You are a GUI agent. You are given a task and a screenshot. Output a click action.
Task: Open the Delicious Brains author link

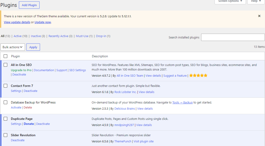click(x=124, y=109)
